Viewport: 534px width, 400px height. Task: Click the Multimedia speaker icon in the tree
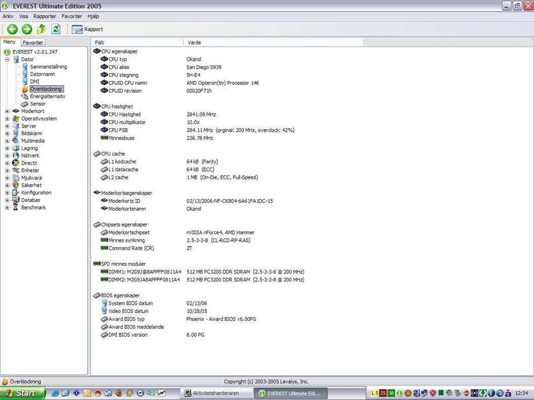(16, 141)
